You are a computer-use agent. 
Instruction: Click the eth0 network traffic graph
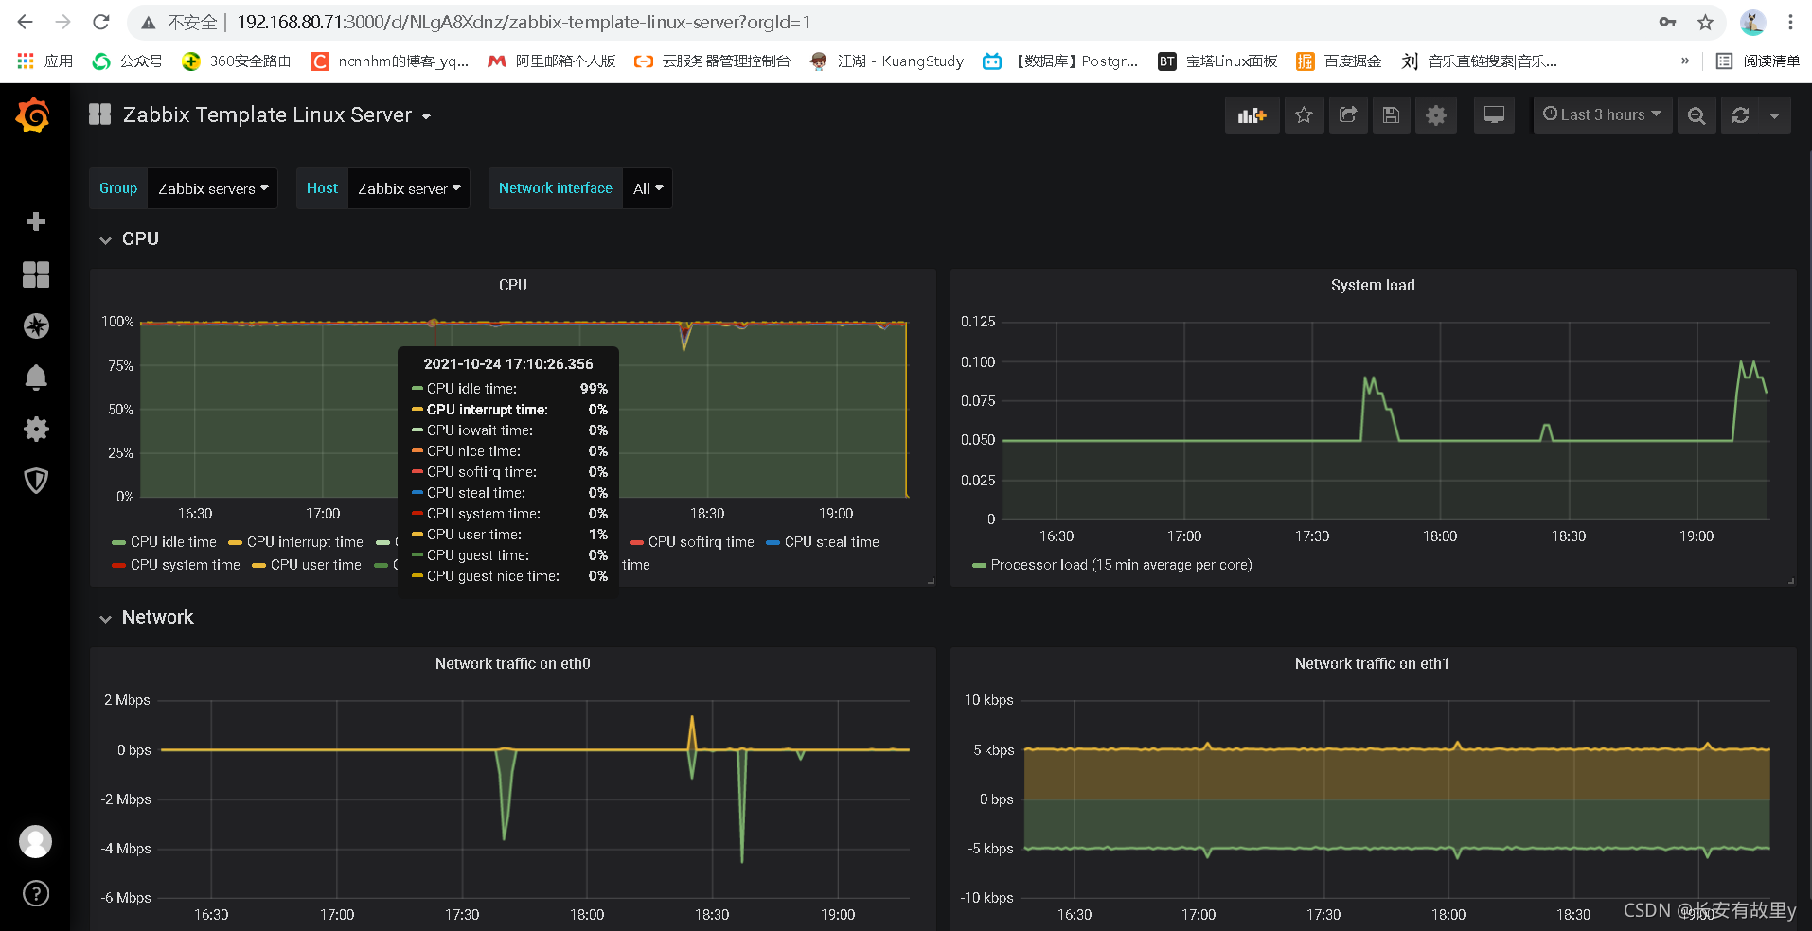click(x=535, y=799)
